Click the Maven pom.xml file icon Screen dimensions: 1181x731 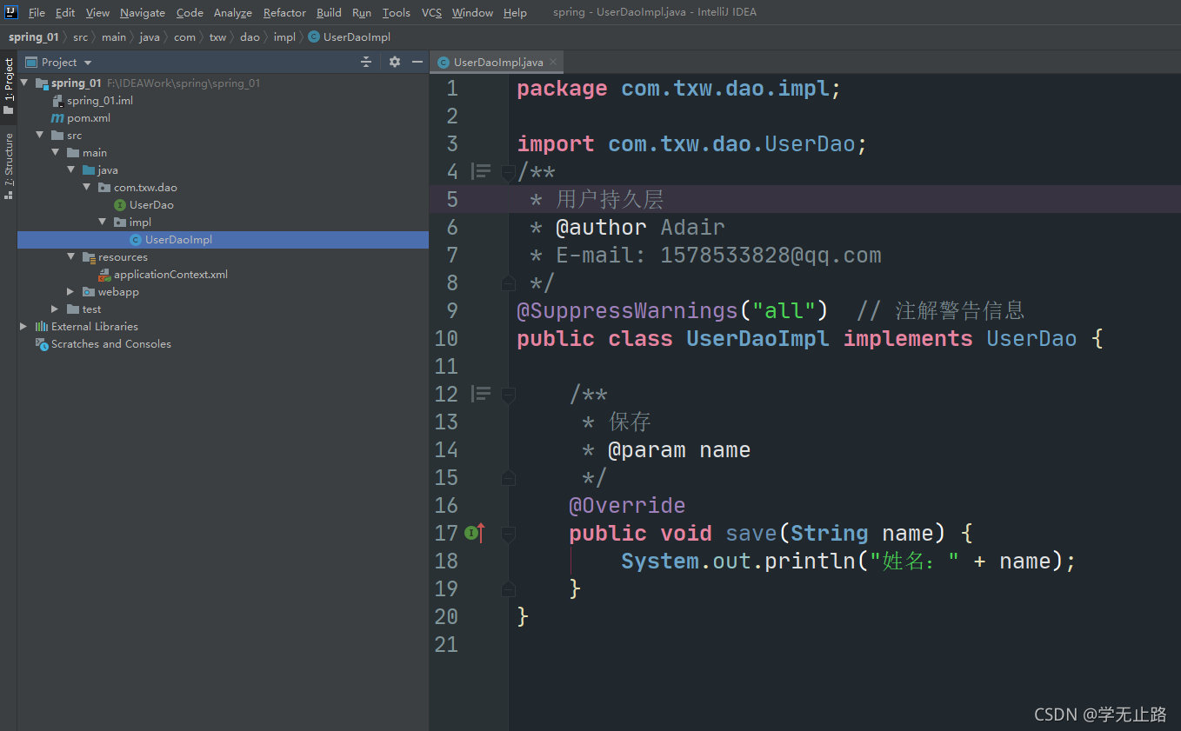point(57,118)
